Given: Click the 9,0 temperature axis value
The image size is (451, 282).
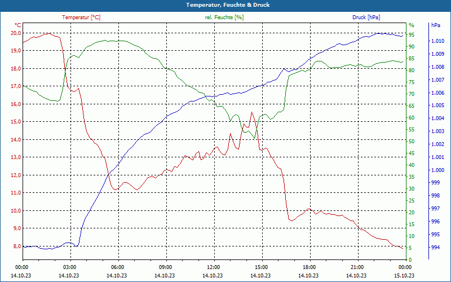Looking at the screenshot, I should [17, 228].
